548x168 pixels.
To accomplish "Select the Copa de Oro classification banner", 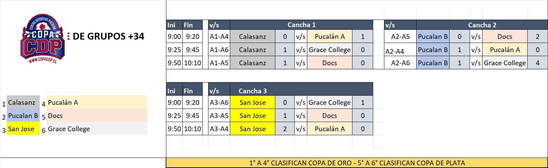I will tap(357, 163).
